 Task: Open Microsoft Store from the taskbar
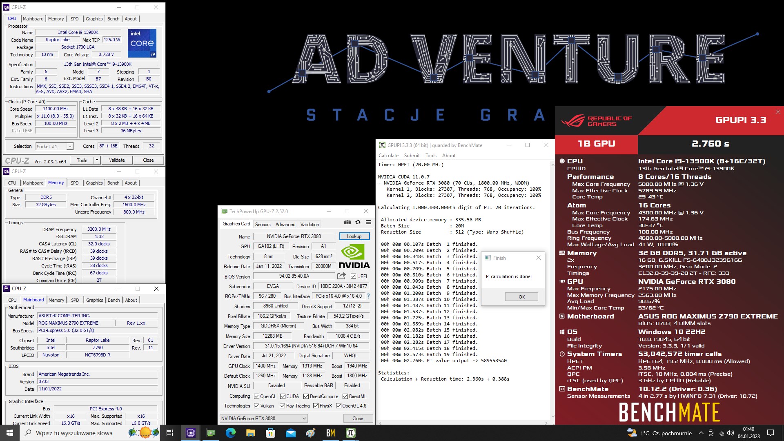270,433
